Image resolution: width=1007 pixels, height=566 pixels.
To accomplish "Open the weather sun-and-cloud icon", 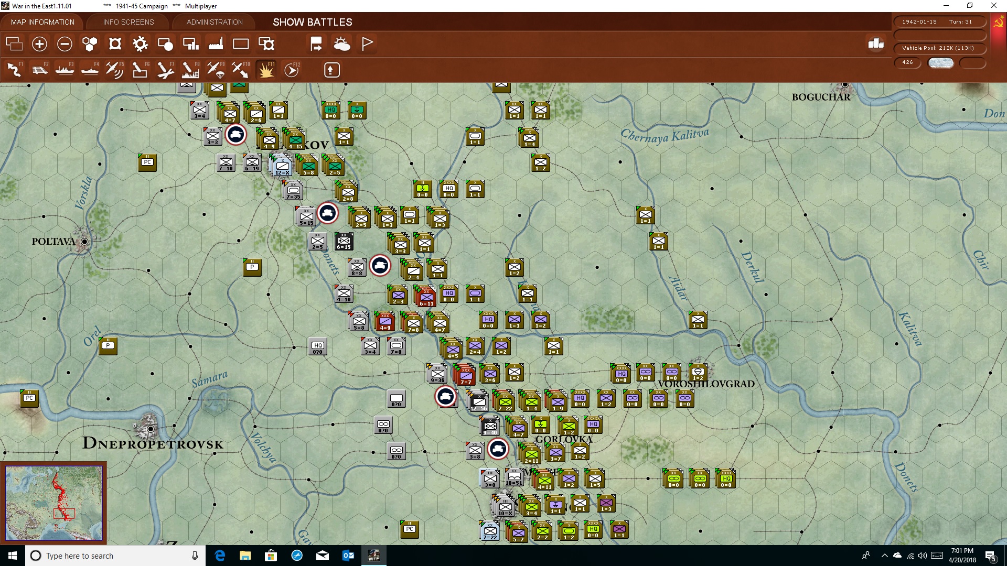I will 342,44.
